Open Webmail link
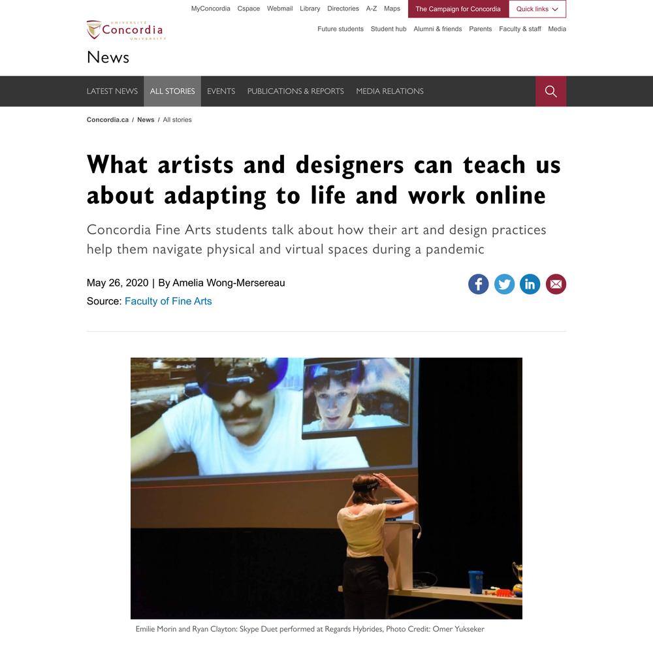The width and height of the screenshot is (653, 653). (280, 8)
